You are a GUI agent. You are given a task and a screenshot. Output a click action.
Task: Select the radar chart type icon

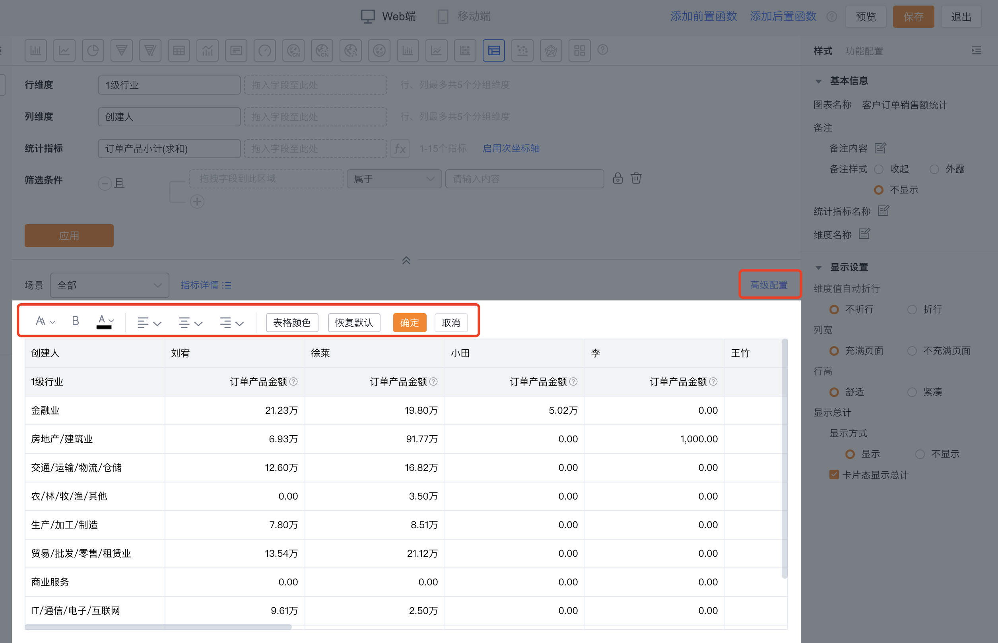[x=551, y=51]
